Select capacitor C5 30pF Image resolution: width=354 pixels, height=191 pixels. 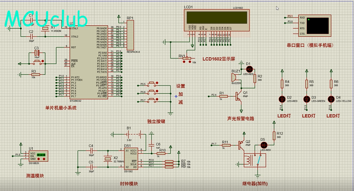[92, 167]
